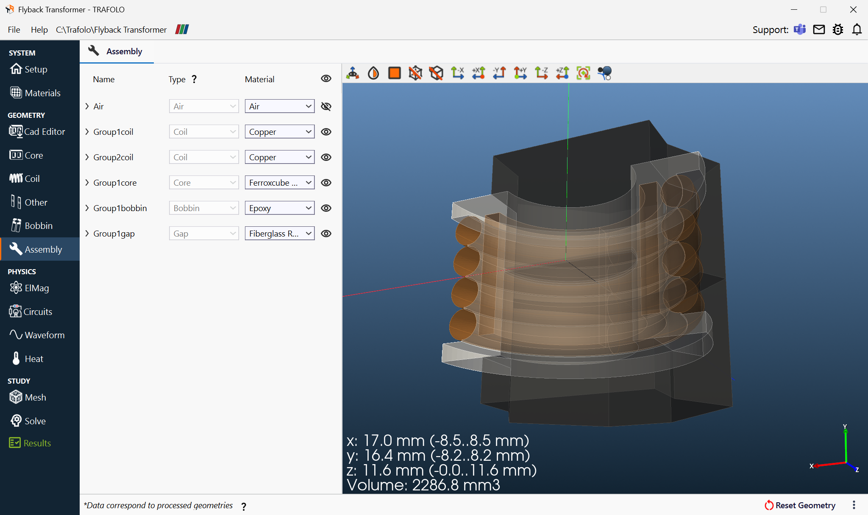868x515 pixels.
Task: Click the ParaView striped logo icon
Action: pyautogui.click(x=182, y=29)
